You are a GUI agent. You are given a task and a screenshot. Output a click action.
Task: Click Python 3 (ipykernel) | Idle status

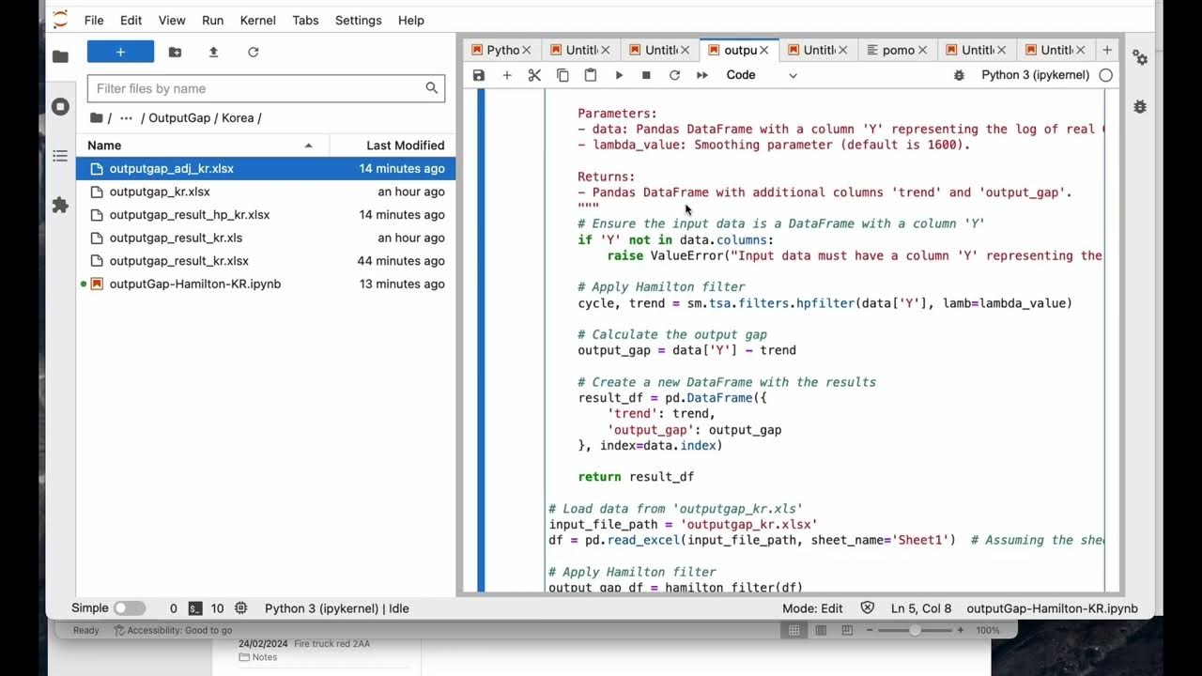click(337, 608)
